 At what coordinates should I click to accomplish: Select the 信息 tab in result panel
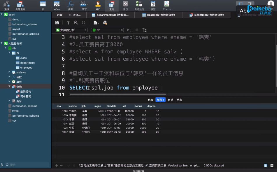[150, 100]
